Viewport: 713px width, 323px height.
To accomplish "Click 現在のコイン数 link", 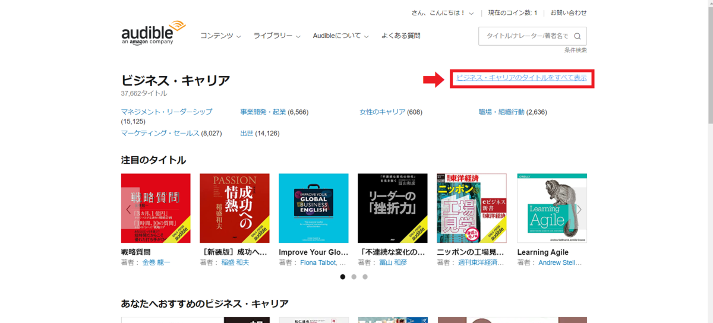I will (x=513, y=12).
